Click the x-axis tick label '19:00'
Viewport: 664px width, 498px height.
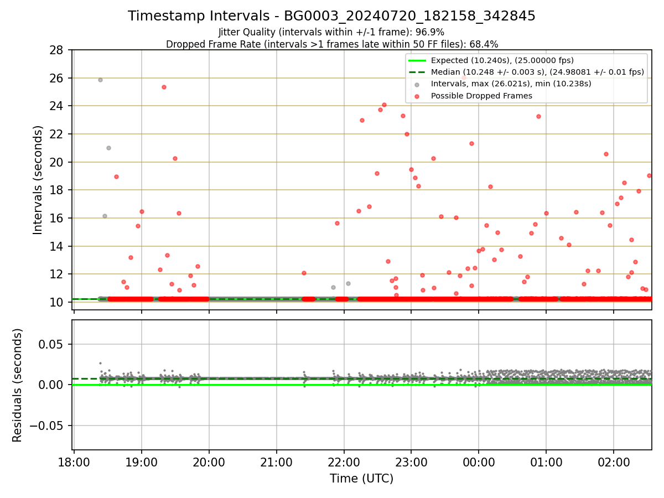pos(142,463)
